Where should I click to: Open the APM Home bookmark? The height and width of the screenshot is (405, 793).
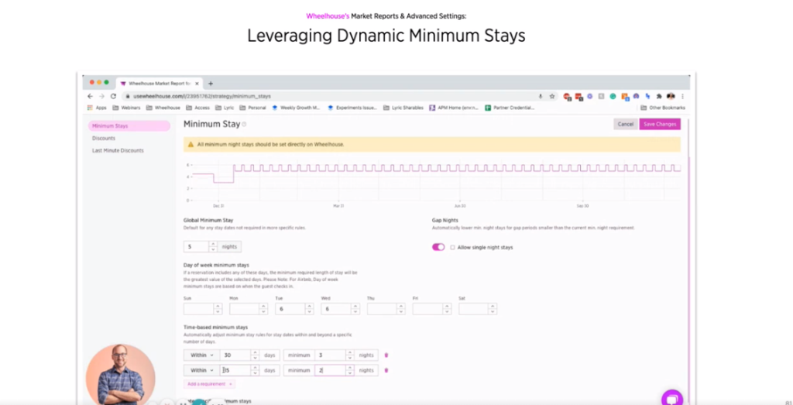[x=454, y=108]
